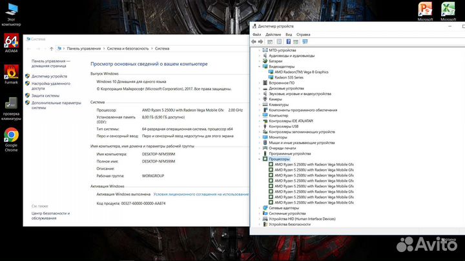
Task: Select the Камеры device category
Action: click(275, 99)
